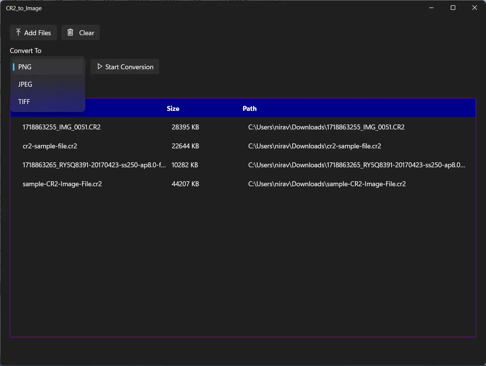Click the path ending in cr2-sample-file.cr2
486x366 pixels.
click(x=315, y=146)
